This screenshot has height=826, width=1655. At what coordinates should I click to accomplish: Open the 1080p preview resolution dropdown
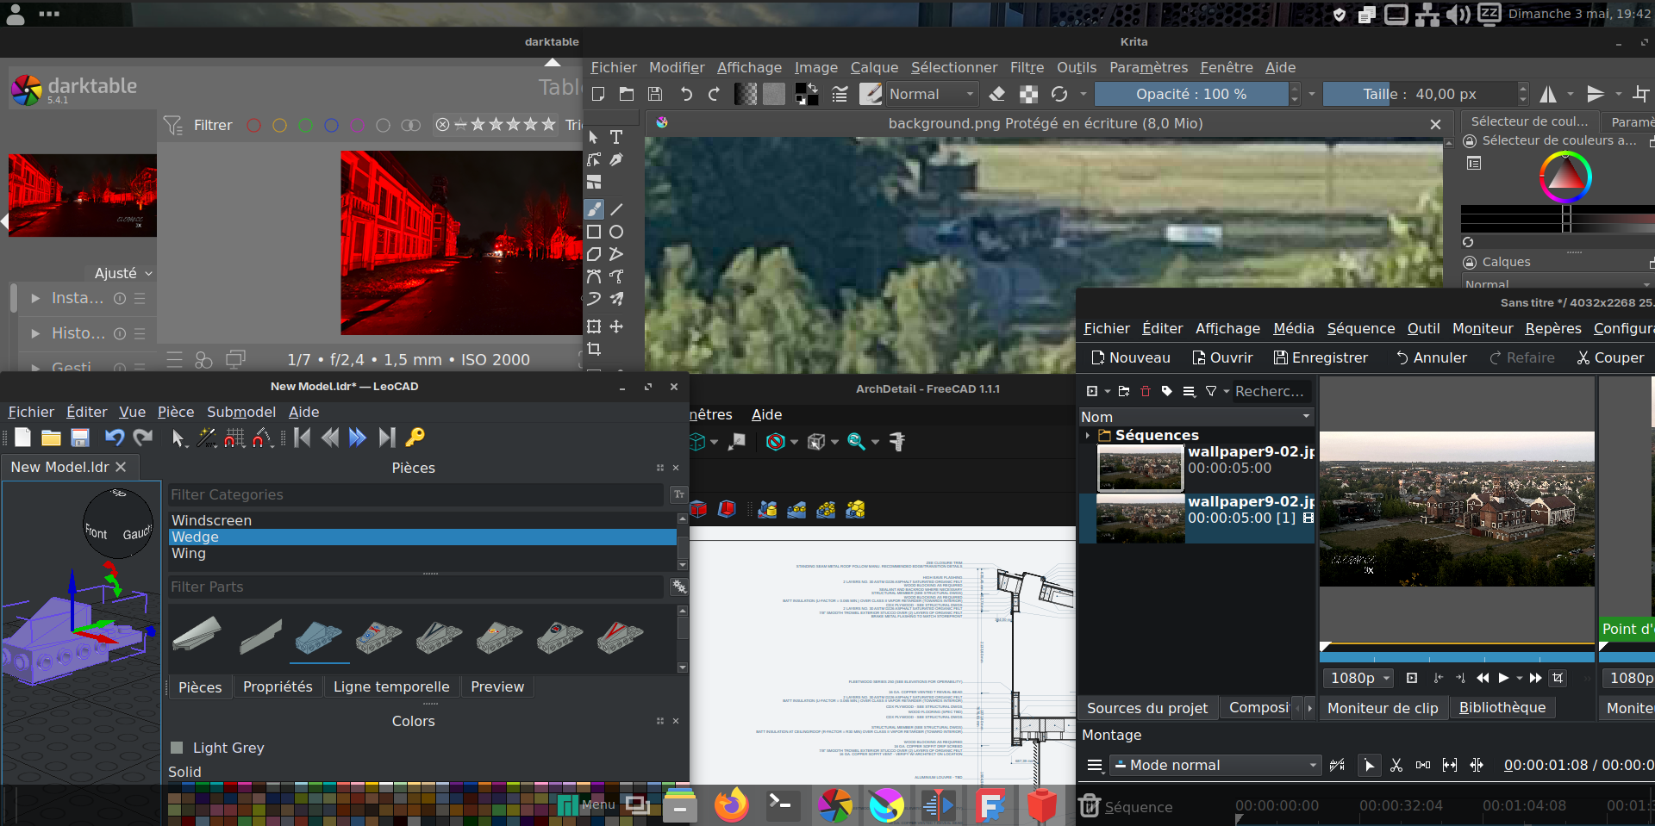point(1360,678)
